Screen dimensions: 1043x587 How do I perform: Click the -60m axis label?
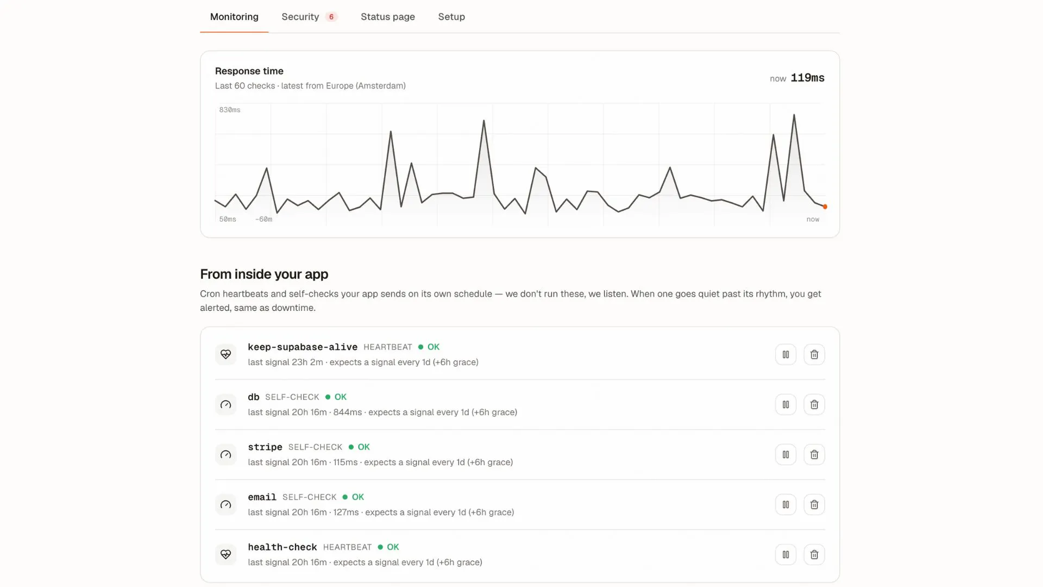pos(263,219)
